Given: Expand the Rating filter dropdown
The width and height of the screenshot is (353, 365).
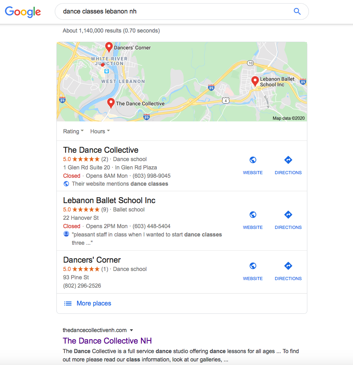Looking at the screenshot, I should (x=73, y=131).
